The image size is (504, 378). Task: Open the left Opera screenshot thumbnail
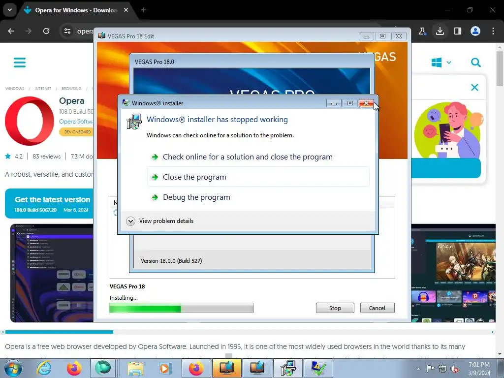[52, 273]
